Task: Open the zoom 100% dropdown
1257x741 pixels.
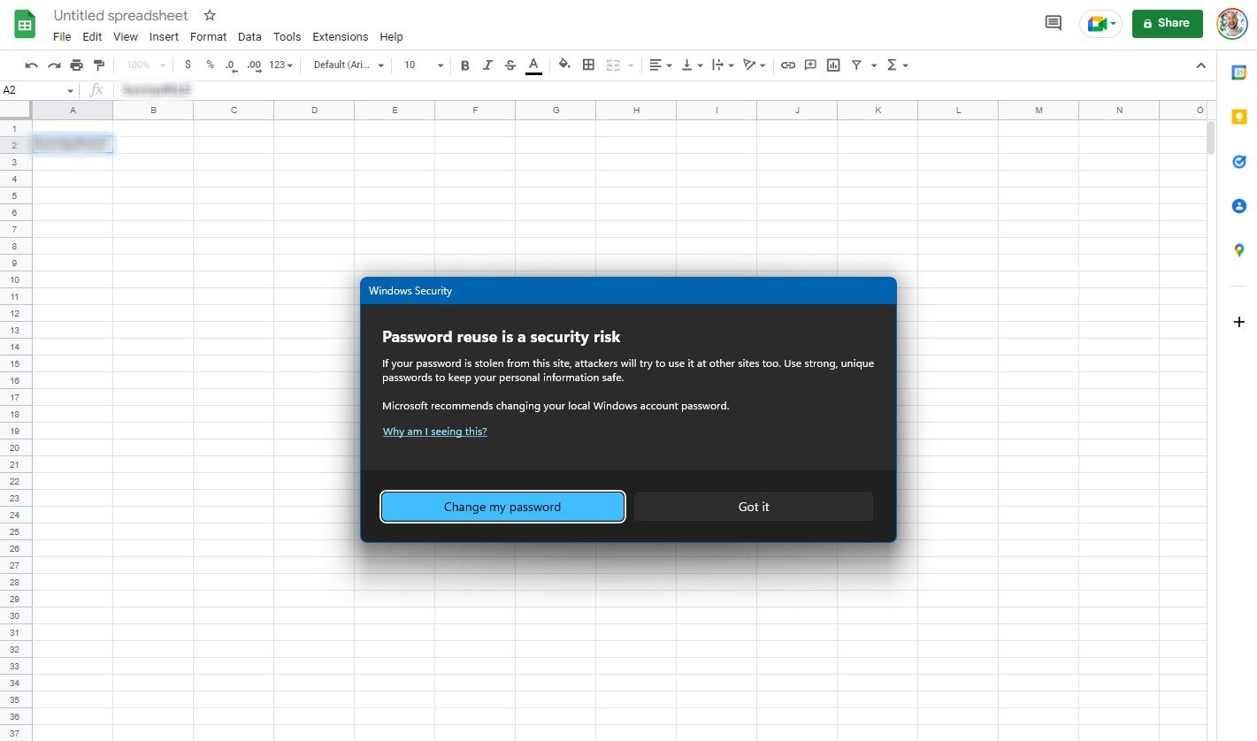Action: 145,65
